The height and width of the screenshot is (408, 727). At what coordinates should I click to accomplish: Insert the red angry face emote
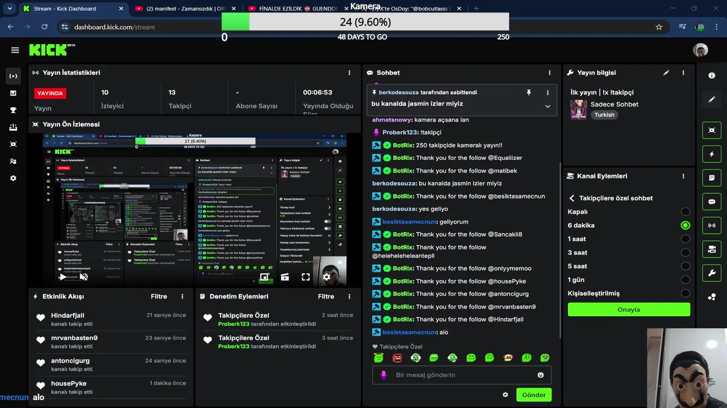[x=398, y=358]
